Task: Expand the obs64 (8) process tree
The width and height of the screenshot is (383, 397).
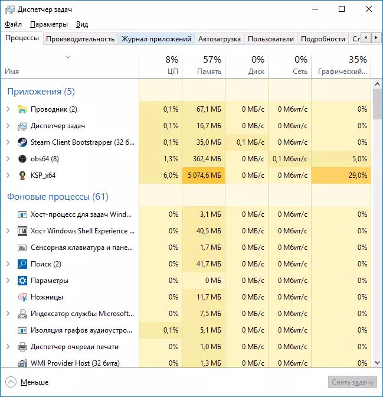Action: click(x=8, y=159)
